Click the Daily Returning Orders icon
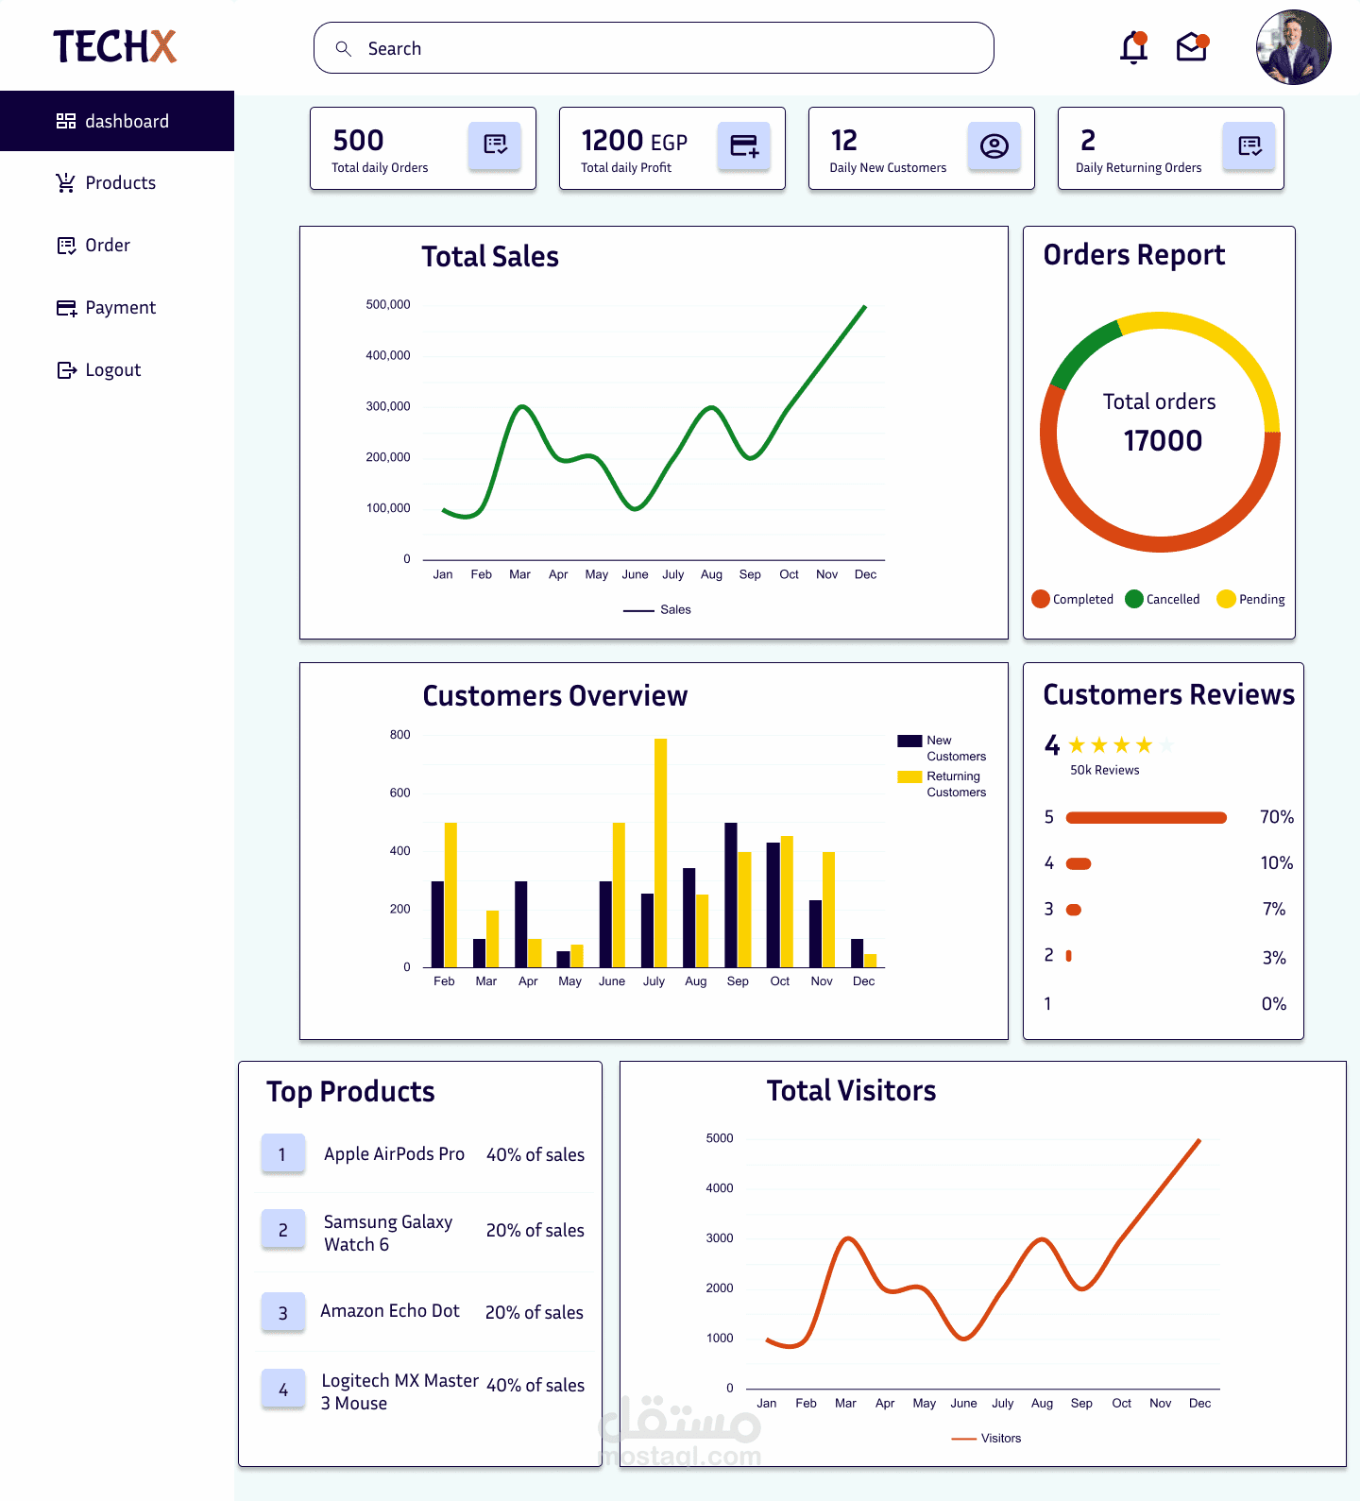Image resolution: width=1360 pixels, height=1501 pixels. pyautogui.click(x=1249, y=145)
